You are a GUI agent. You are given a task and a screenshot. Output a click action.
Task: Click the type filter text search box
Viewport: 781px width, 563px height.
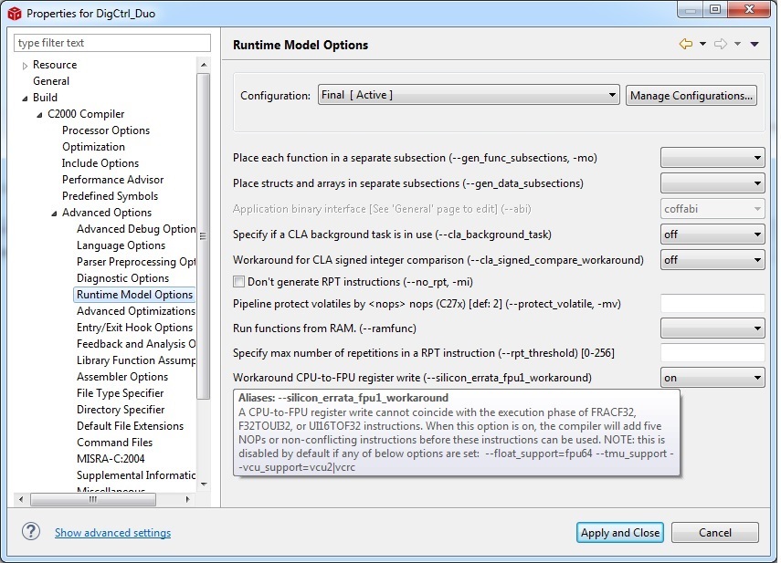[x=112, y=43]
